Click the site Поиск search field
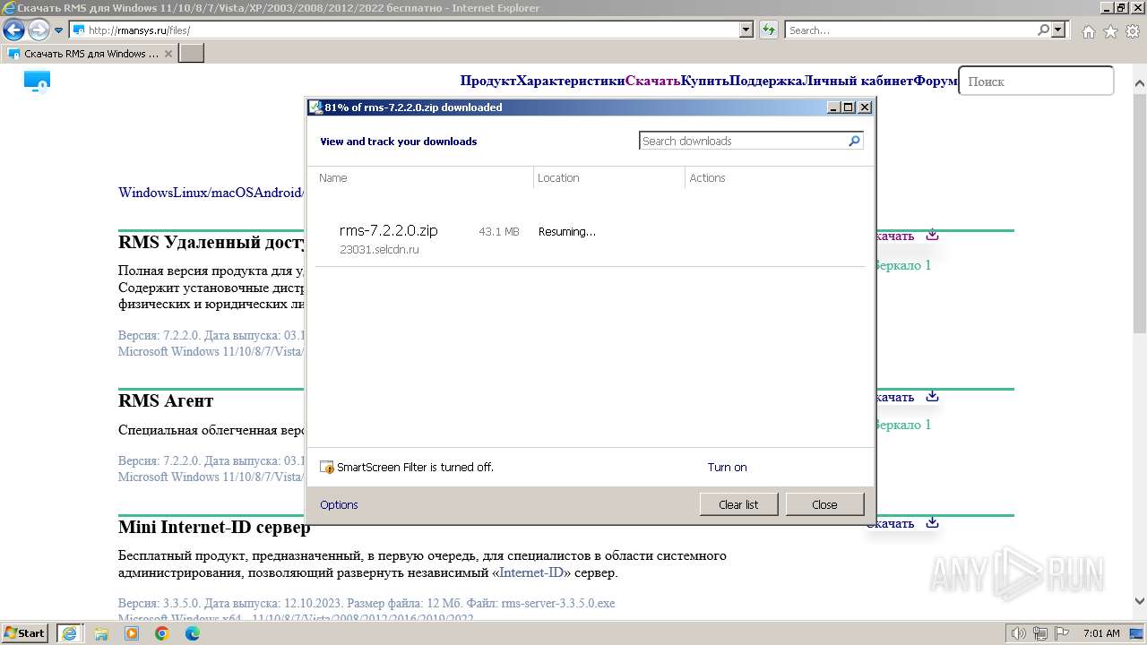Viewport: 1147px width, 645px height. tap(1036, 81)
